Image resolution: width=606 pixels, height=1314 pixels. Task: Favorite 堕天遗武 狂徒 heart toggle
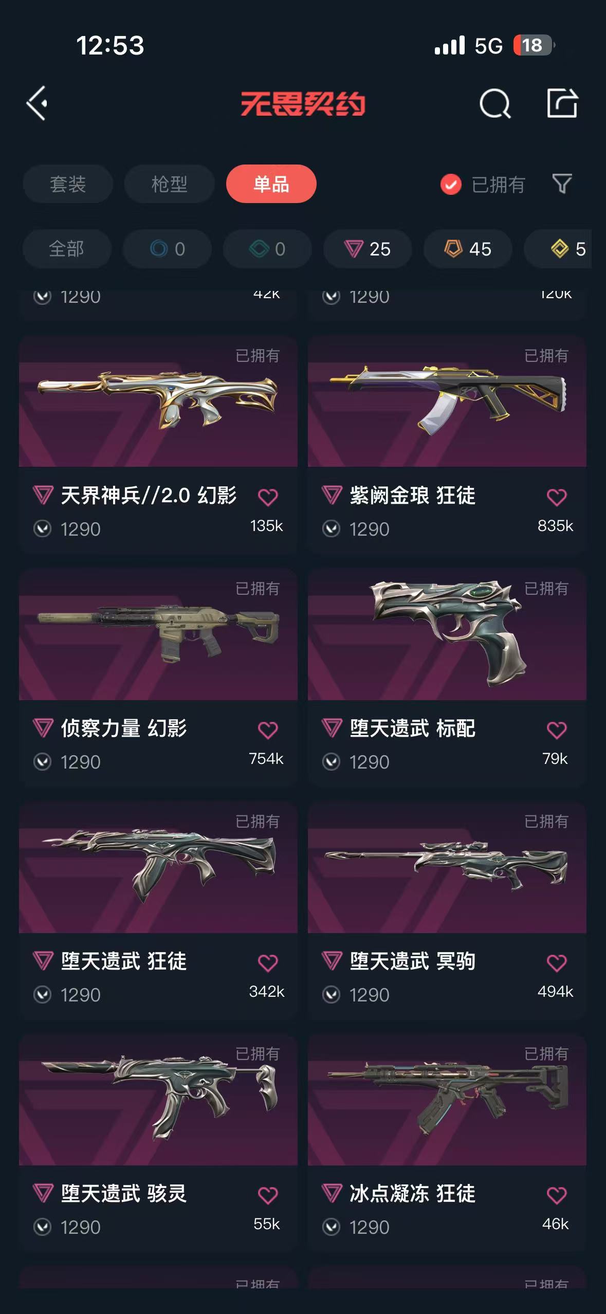[x=268, y=963]
